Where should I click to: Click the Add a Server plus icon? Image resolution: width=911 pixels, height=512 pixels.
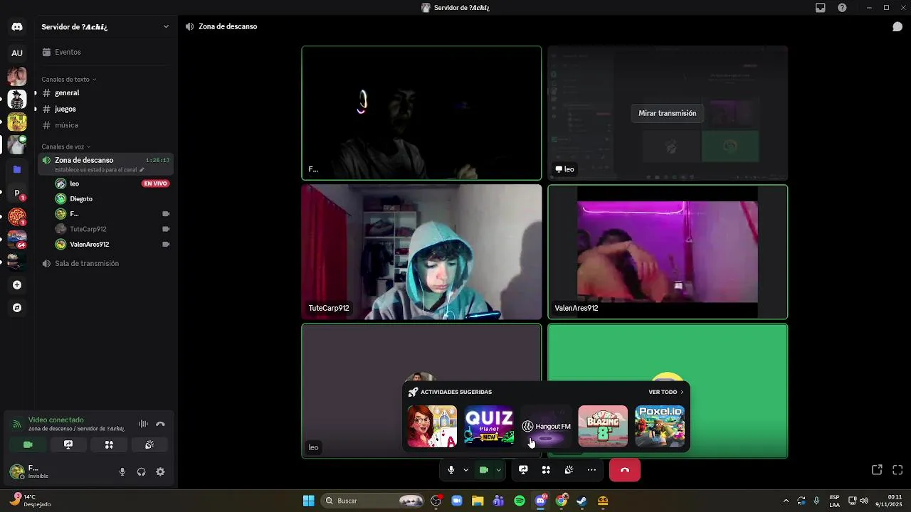(17, 285)
